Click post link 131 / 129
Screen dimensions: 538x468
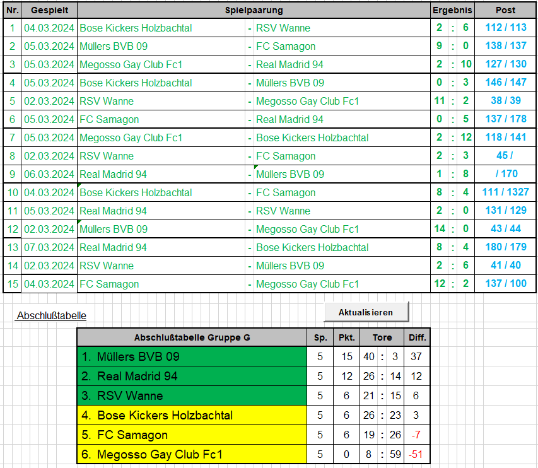click(506, 210)
